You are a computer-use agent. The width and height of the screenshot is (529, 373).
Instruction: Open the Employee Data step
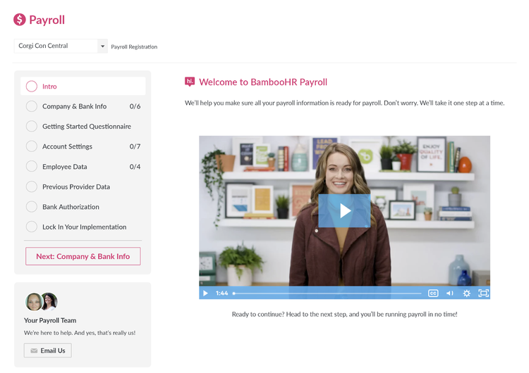pos(65,167)
